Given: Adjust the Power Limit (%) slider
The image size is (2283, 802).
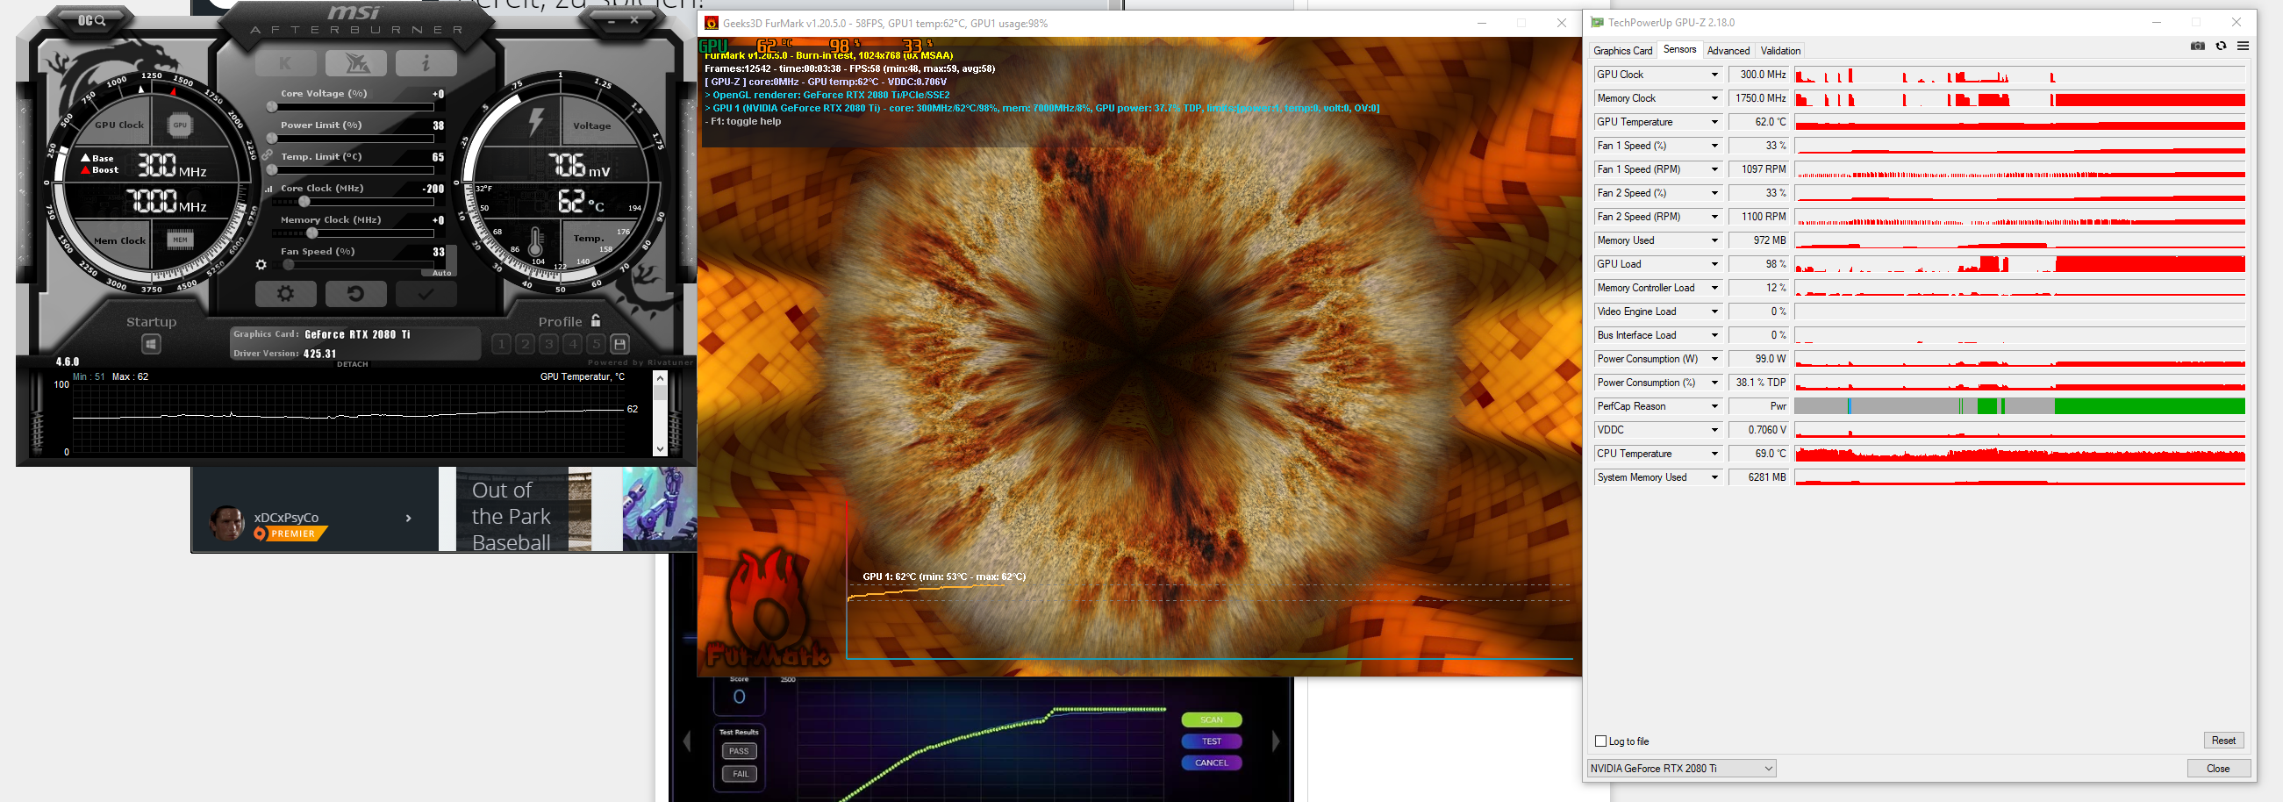Looking at the screenshot, I should pyautogui.click(x=353, y=139).
